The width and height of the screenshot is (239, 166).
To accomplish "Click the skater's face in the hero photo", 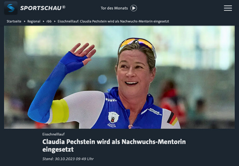I will tap(134, 71).
